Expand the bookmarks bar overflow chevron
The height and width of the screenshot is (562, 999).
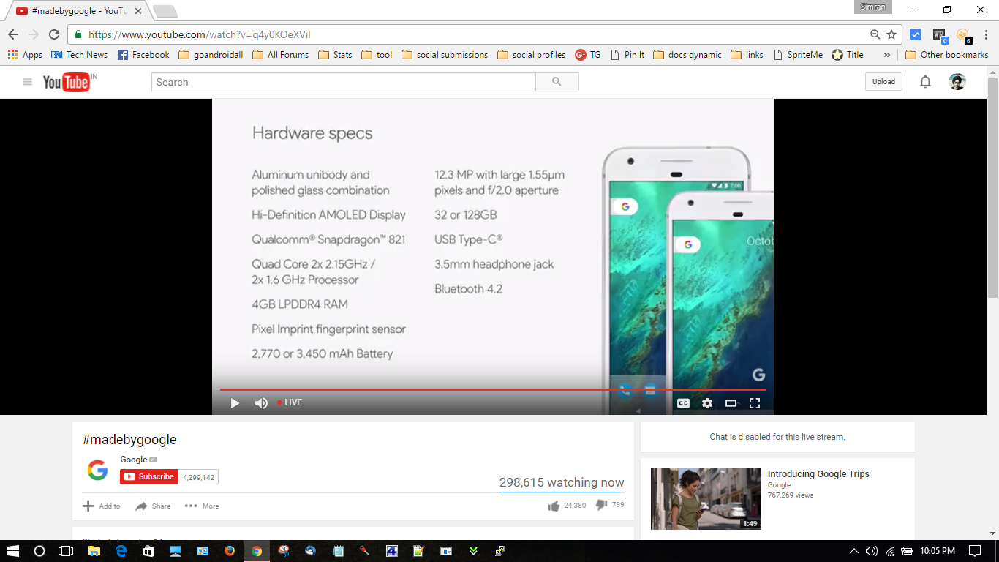[887, 55]
